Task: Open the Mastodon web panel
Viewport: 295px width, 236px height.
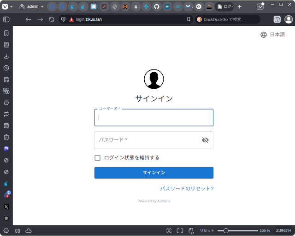Action: [6, 149]
